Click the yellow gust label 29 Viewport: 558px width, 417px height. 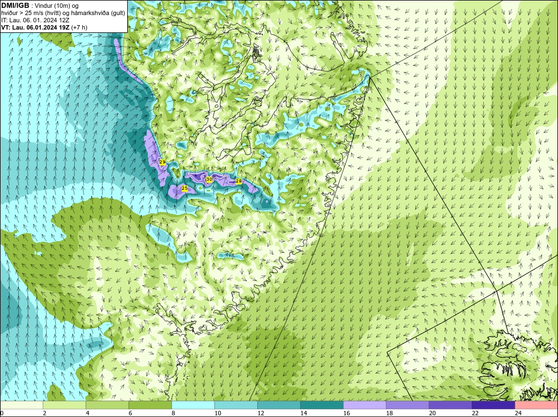(x=162, y=162)
